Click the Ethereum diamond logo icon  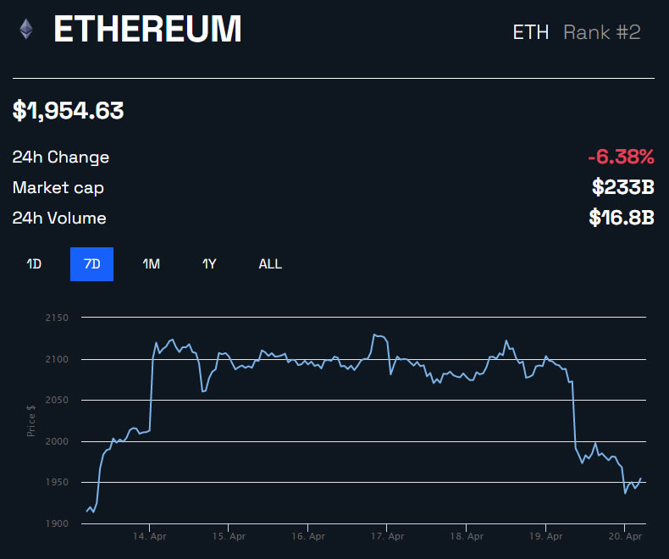coord(27,29)
